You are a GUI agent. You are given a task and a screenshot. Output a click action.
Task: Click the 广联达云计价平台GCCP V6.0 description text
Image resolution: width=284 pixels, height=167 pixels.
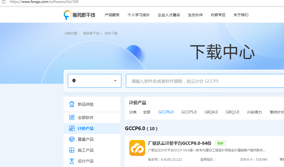207,150
